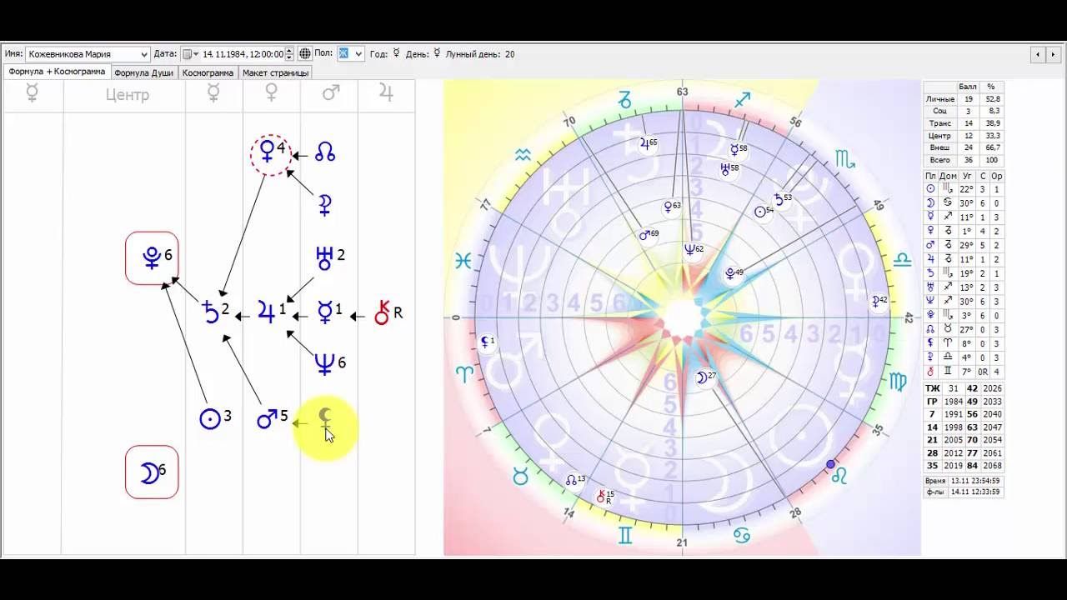Click Jupiter column header in formula table

pos(386,94)
